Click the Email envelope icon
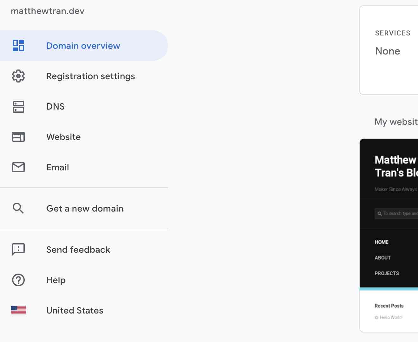Screen dimensions: 418x342 (18, 167)
